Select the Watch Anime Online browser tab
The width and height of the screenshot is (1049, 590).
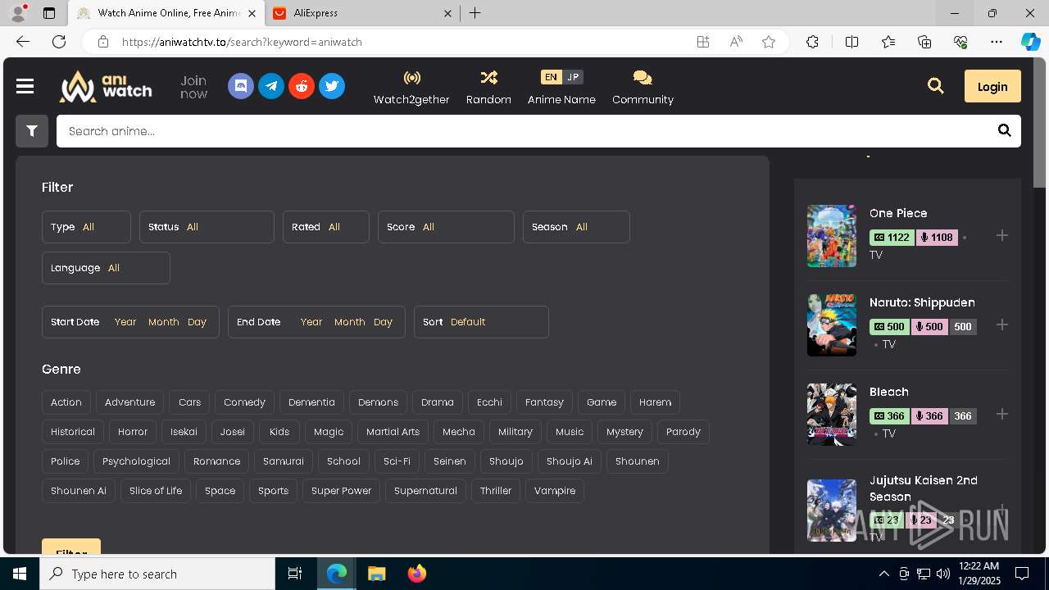(x=166, y=13)
